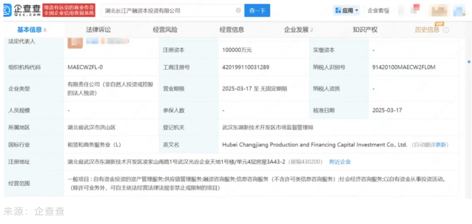Image resolution: width=472 pixels, height=224 pixels.
Task: Click registration number 420199110031289
Action: [x=245, y=67]
